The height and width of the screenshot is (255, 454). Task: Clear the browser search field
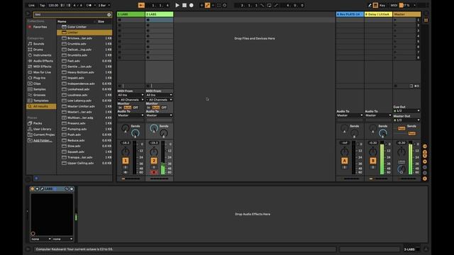[109, 14]
